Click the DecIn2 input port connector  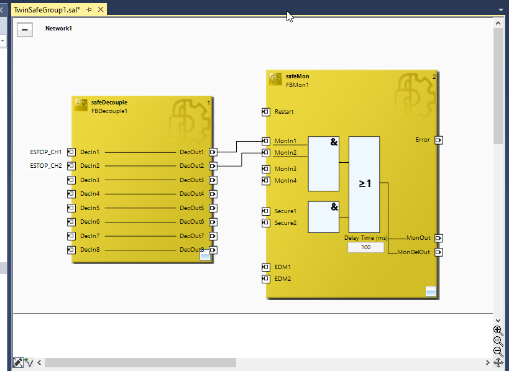coord(71,166)
